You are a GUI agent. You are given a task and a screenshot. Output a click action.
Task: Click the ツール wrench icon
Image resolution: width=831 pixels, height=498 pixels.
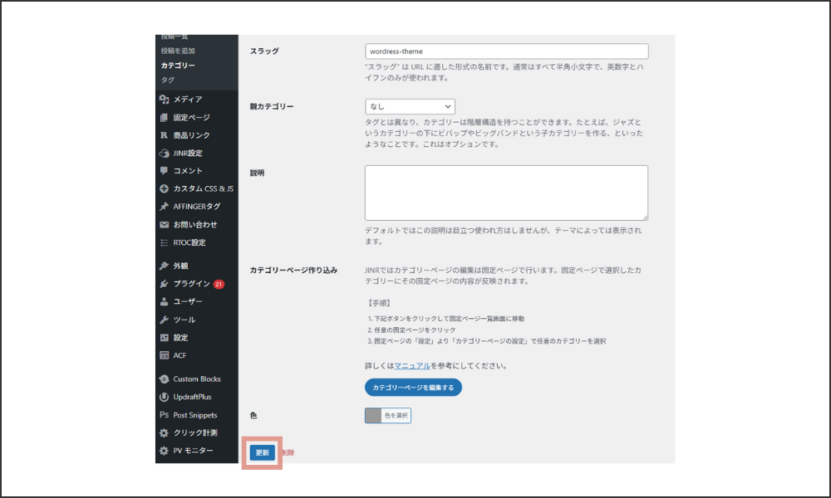164,320
